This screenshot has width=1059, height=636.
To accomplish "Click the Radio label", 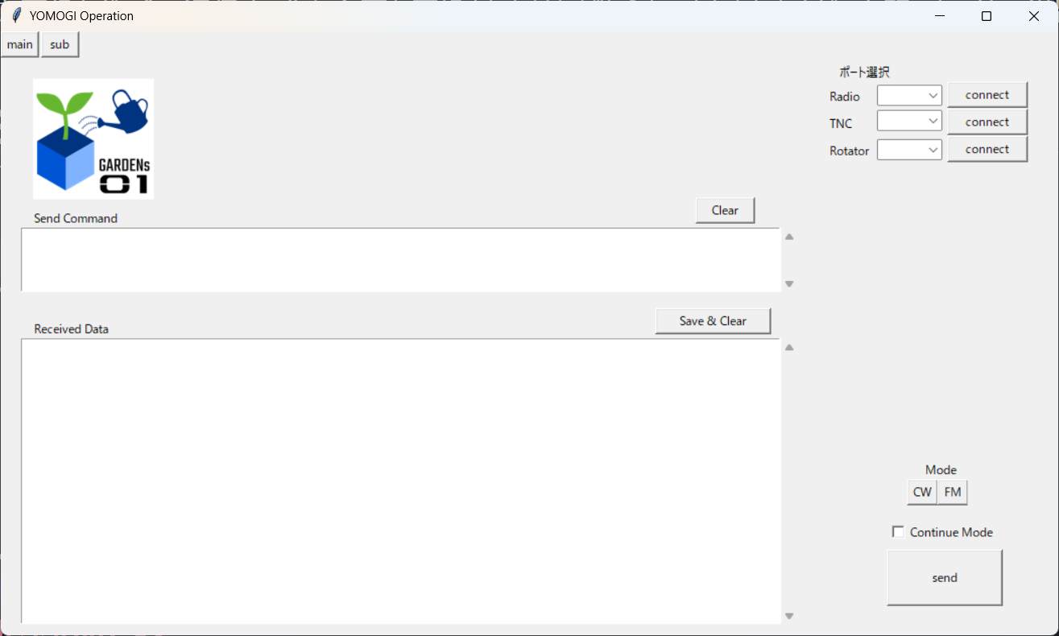I will coord(845,97).
